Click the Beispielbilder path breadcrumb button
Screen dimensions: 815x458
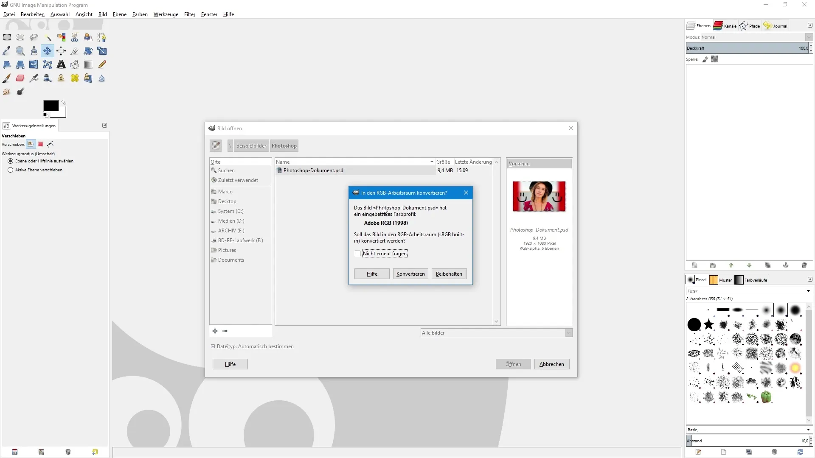click(251, 145)
